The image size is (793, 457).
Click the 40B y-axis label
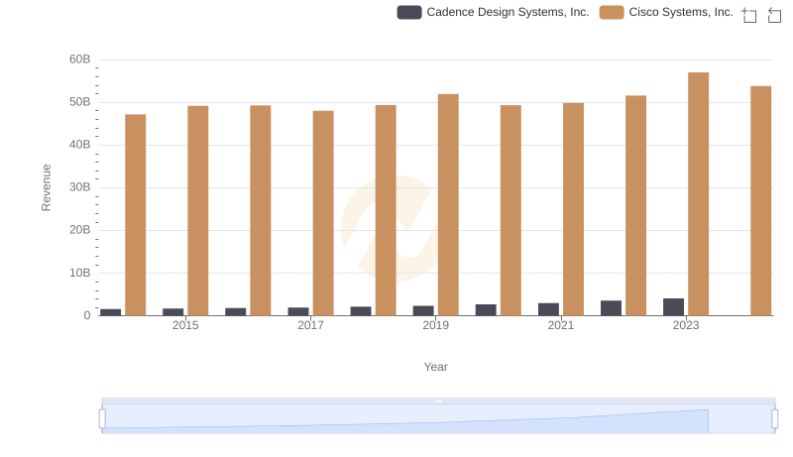click(80, 145)
